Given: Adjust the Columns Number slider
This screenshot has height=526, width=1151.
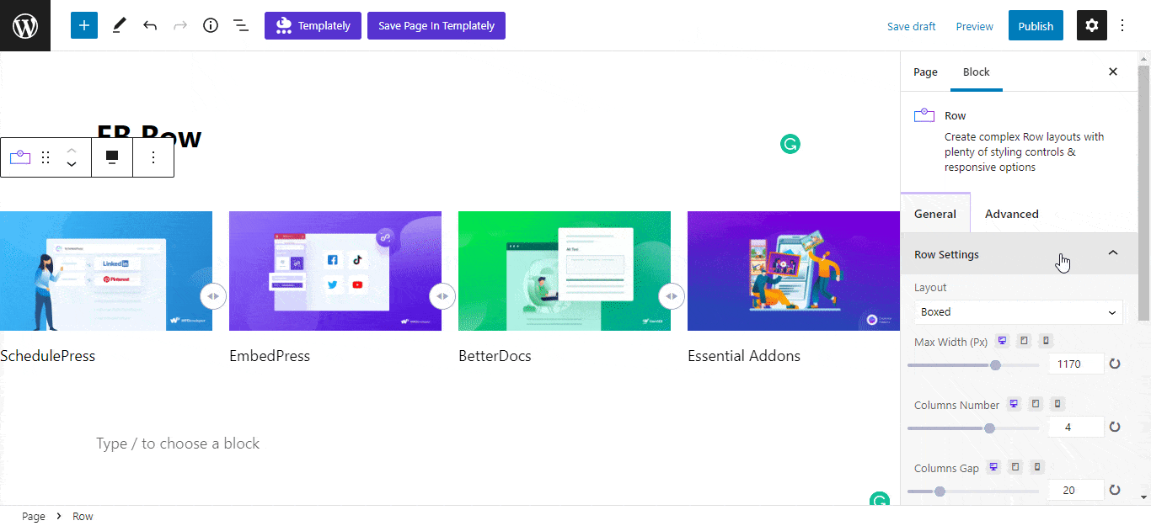Looking at the screenshot, I should [x=973, y=428].
